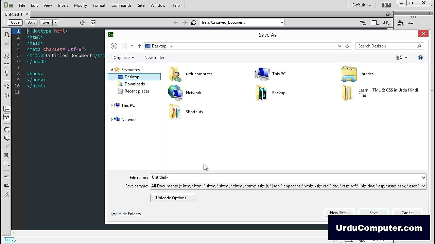
Task: Click the Outdent Code icon
Action: point(7,186)
